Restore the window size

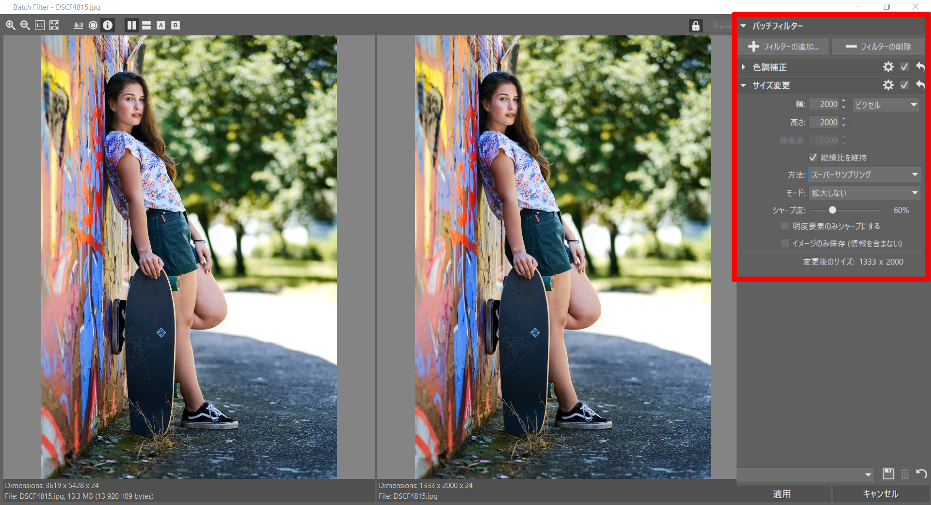pyautogui.click(x=887, y=7)
